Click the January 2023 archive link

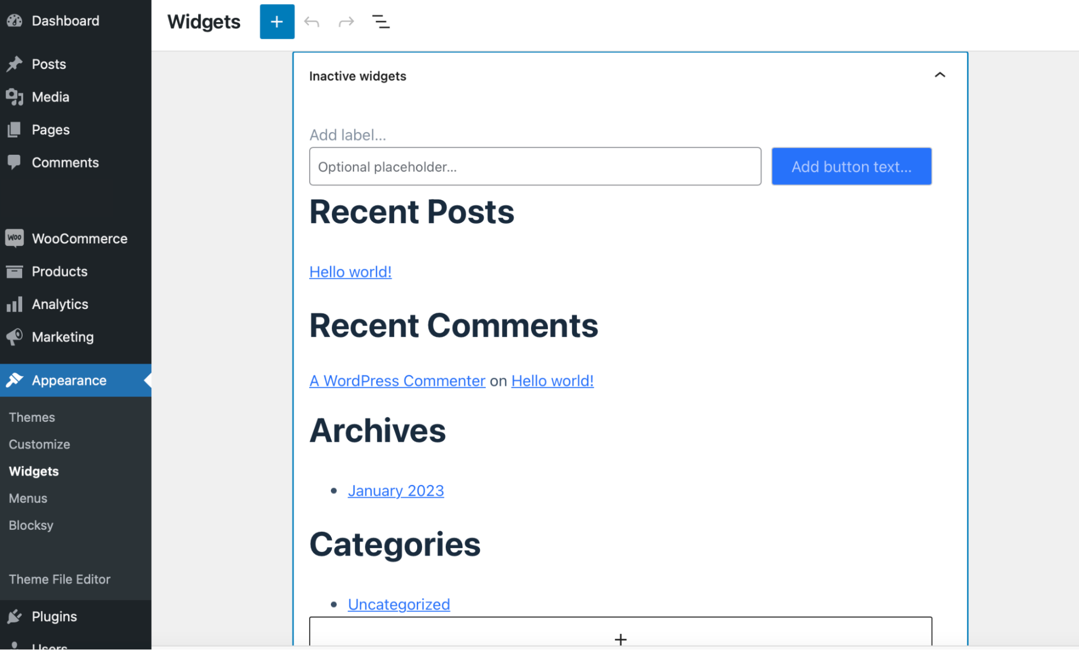pyautogui.click(x=395, y=490)
